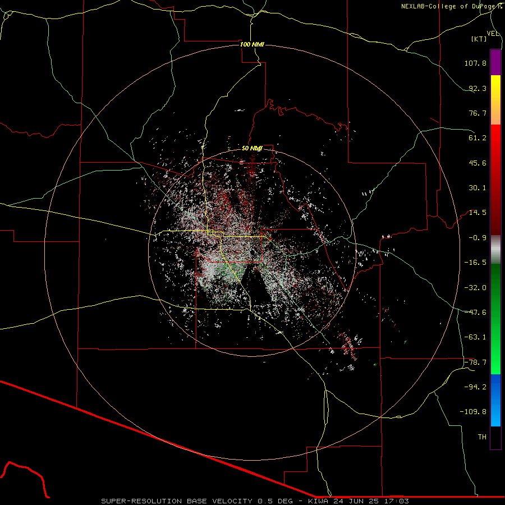Click the TH legend label
This screenshot has width=505, height=505.
tap(482, 437)
